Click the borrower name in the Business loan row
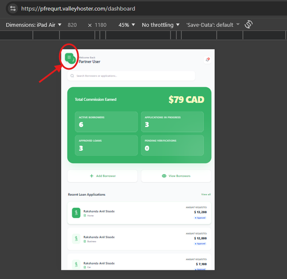Screen dimensions: 287x279 click(x=99, y=237)
